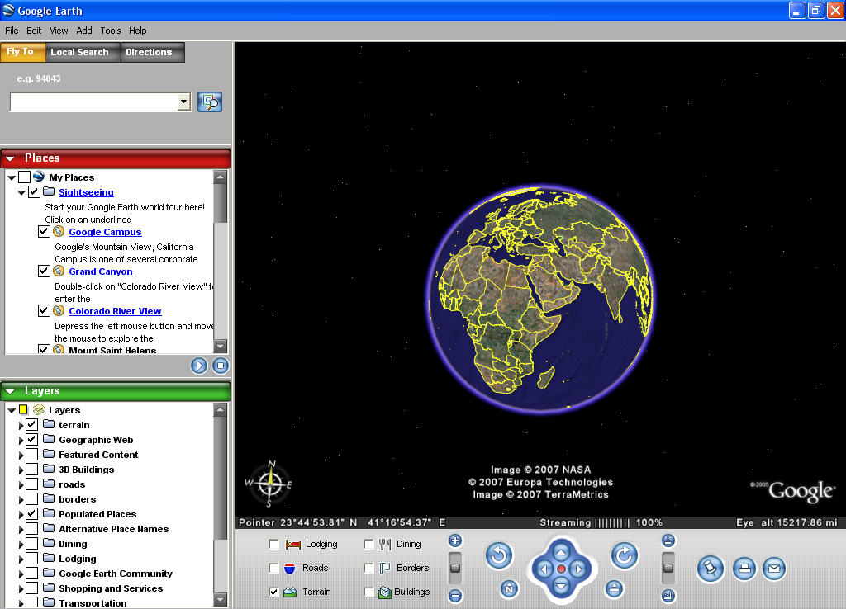Viewport: 846px width, 609px height.
Task: Click the red center navigation dot
Action: click(561, 569)
